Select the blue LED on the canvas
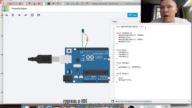This screenshot has width=192, height=108. click(83, 31)
